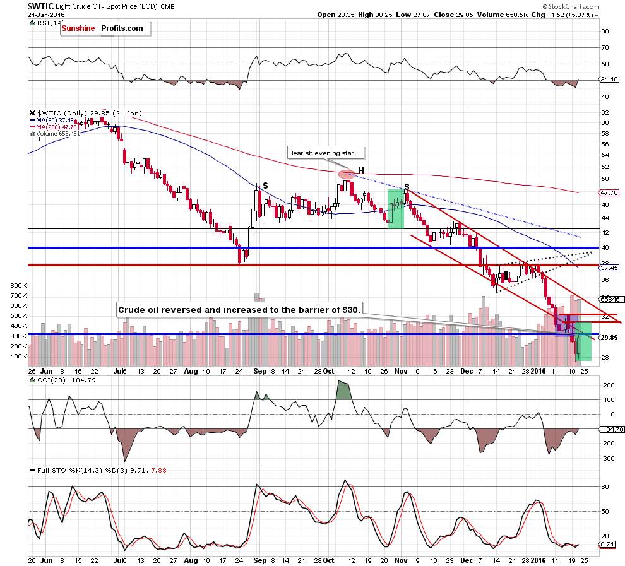Click the $WTIC ticker symbol in the chart title
The width and height of the screenshot is (625, 566).
tap(40, 6)
